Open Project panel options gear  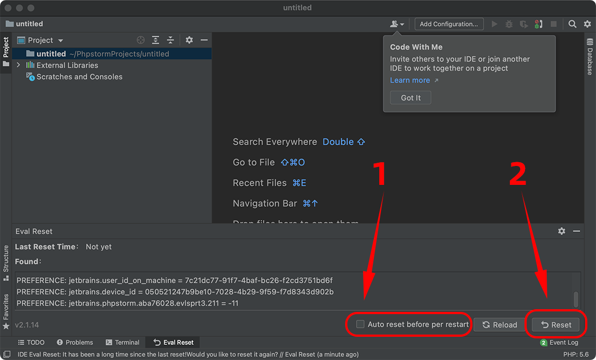click(x=189, y=40)
